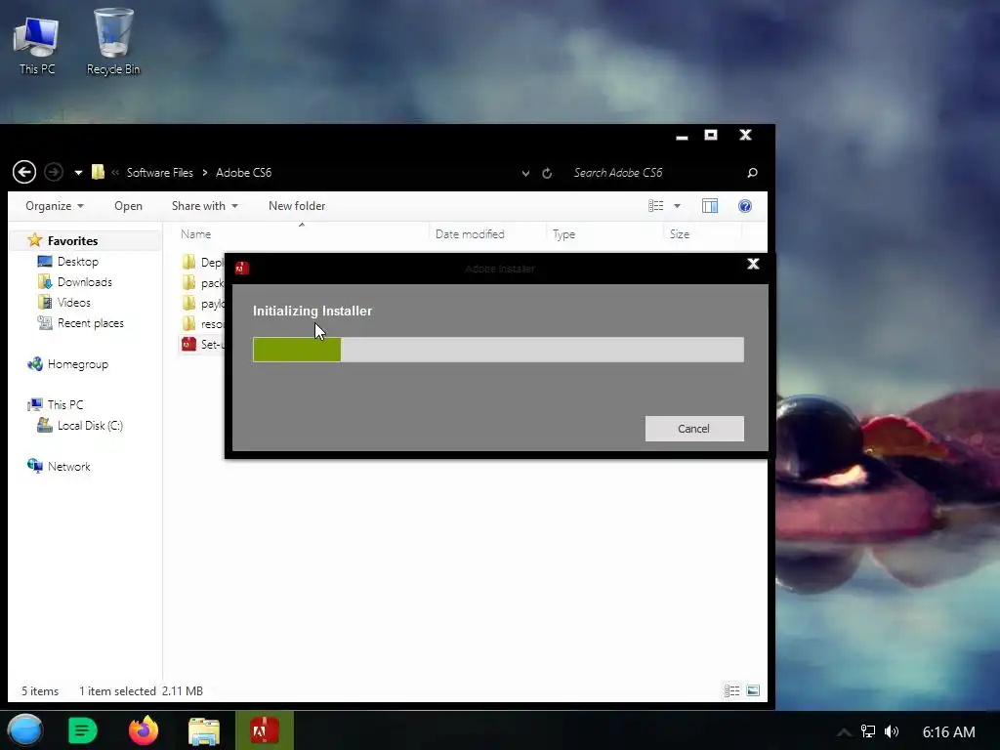
Task: Close the Adobe Installer dialog
Action: click(753, 264)
